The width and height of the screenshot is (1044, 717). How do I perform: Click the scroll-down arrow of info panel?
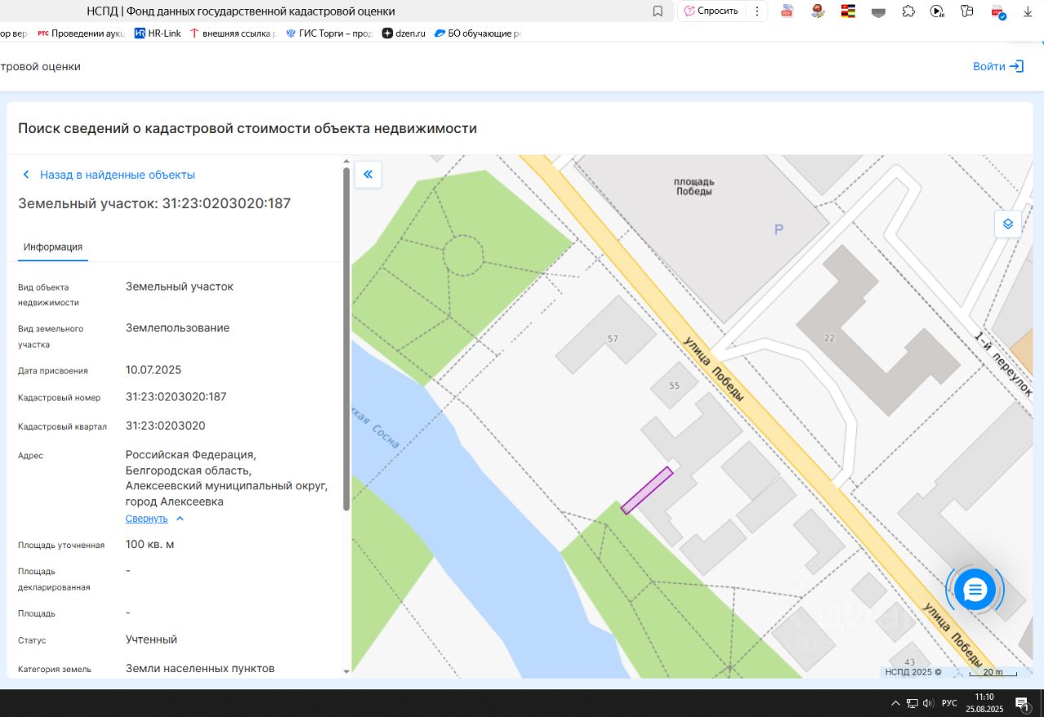347,671
